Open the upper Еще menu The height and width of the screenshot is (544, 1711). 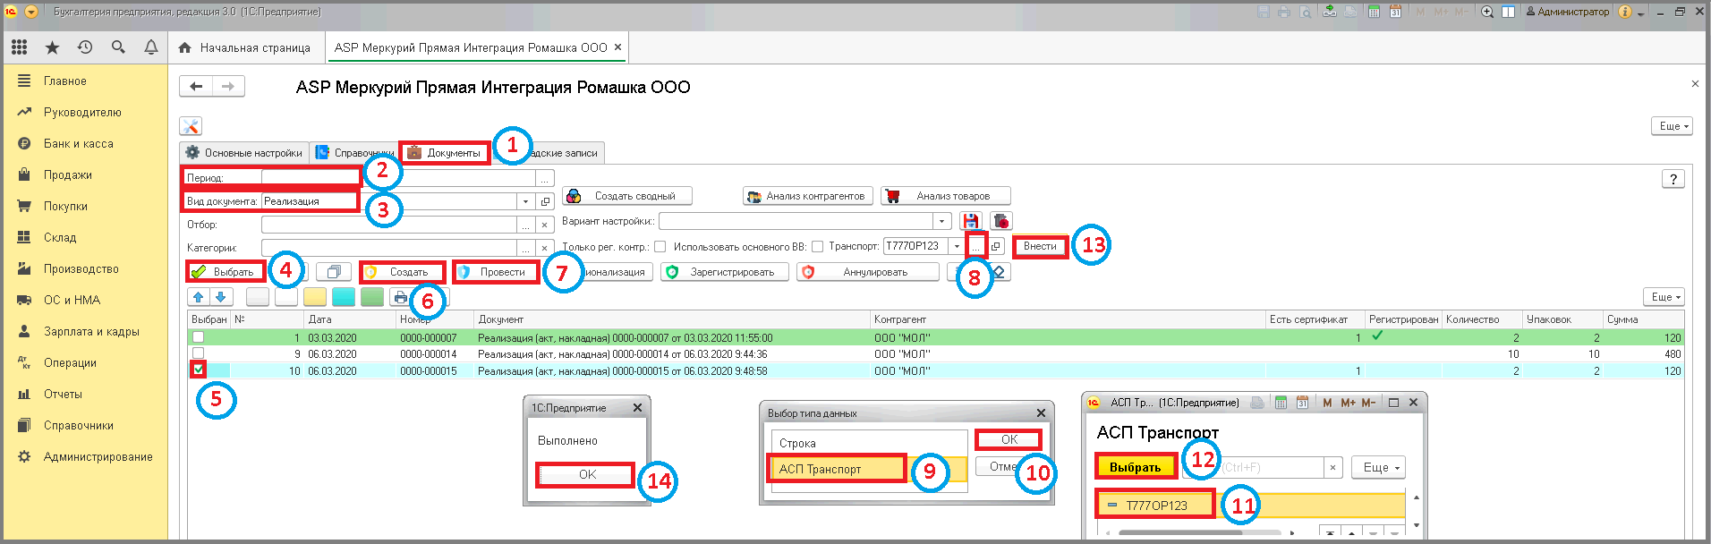pyautogui.click(x=1672, y=126)
